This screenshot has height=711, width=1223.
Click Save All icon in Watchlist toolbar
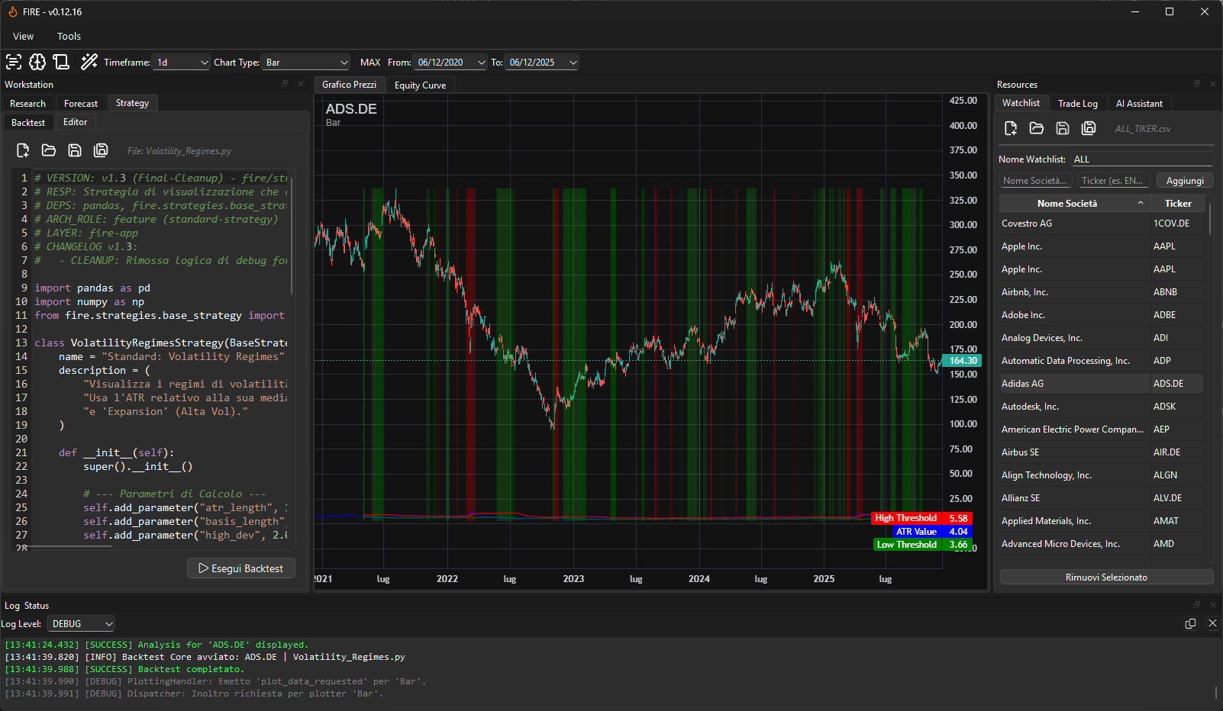pos(1089,128)
